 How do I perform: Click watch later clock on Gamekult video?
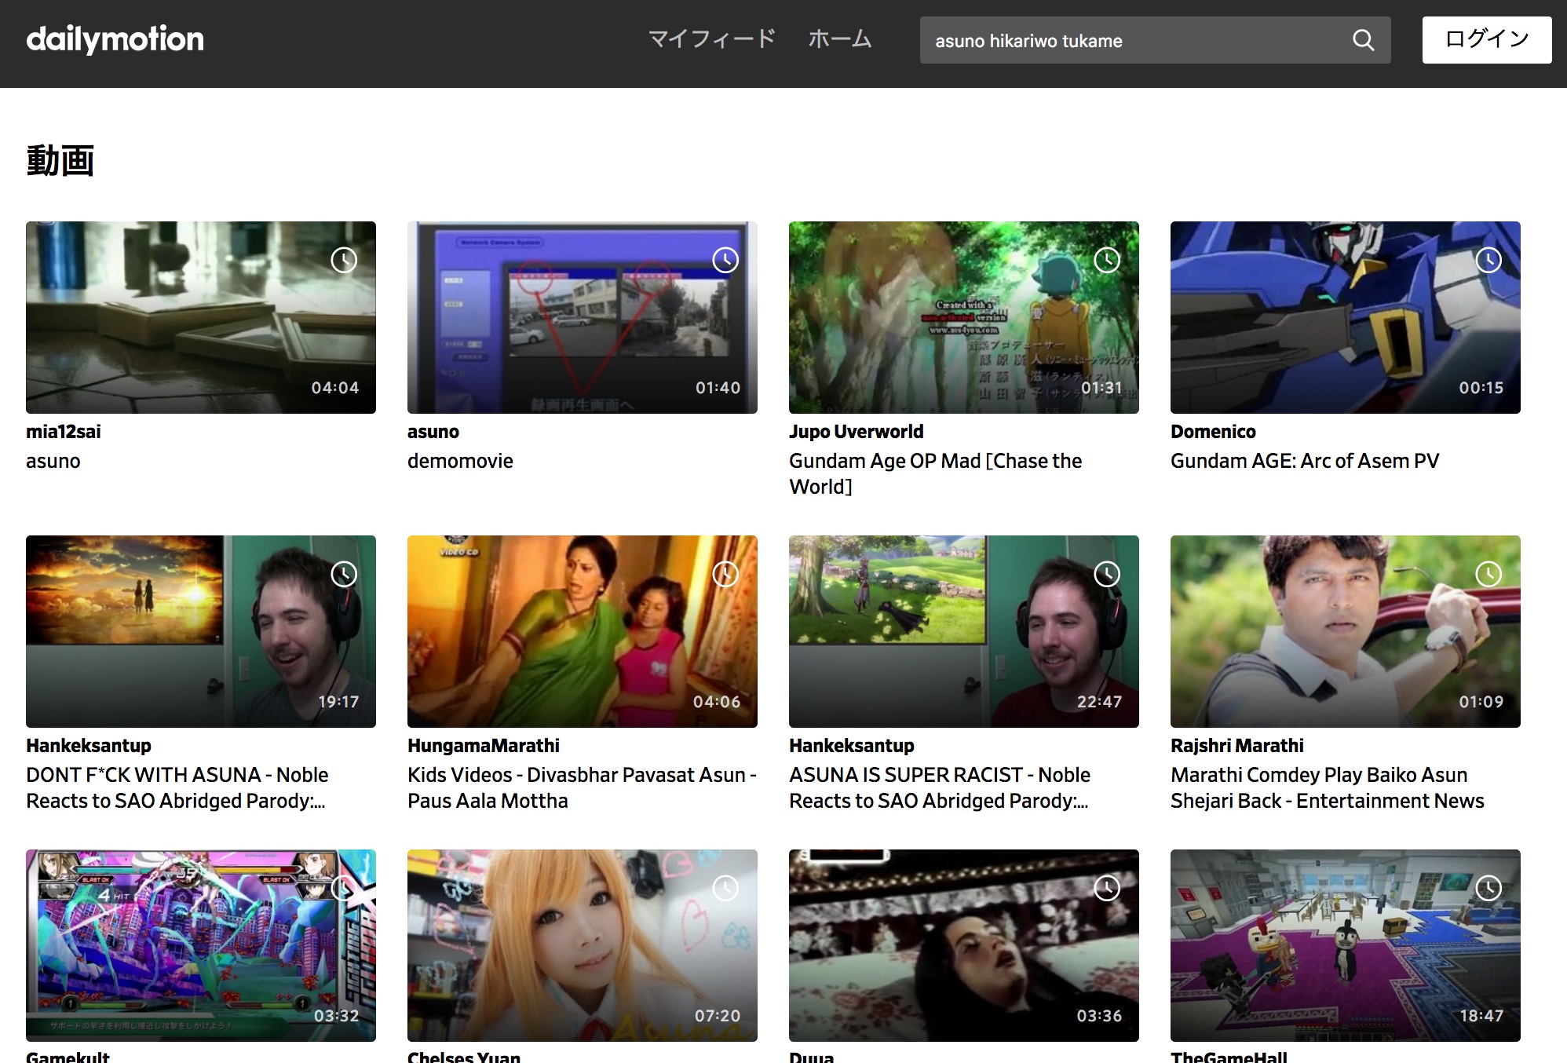[344, 888]
